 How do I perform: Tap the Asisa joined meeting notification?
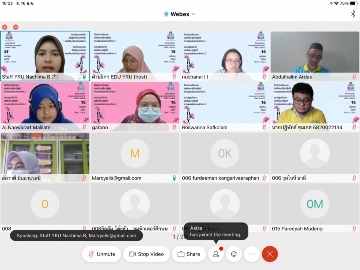pyautogui.click(x=216, y=231)
